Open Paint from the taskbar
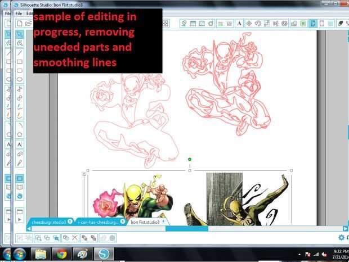Image resolution: width=349 pixels, height=262 pixels. 83,254
